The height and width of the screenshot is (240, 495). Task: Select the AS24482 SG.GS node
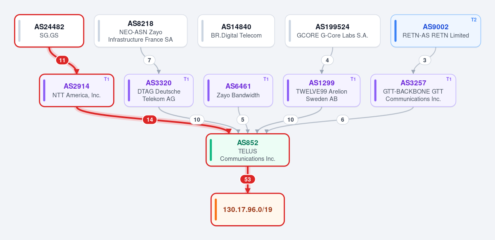49,31
